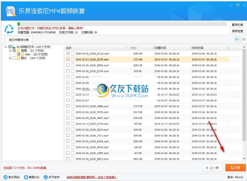
Task: Select file name 2040-02-06_0628_B6E2.mp4
Action: (x=92, y=159)
